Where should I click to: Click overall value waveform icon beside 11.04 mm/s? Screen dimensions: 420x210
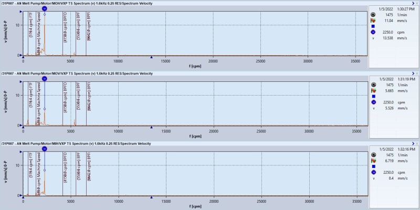pos(373,20)
